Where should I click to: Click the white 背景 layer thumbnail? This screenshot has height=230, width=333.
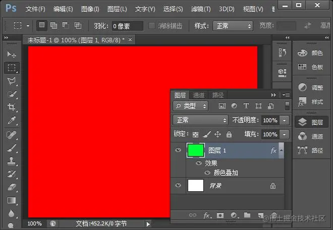click(196, 185)
